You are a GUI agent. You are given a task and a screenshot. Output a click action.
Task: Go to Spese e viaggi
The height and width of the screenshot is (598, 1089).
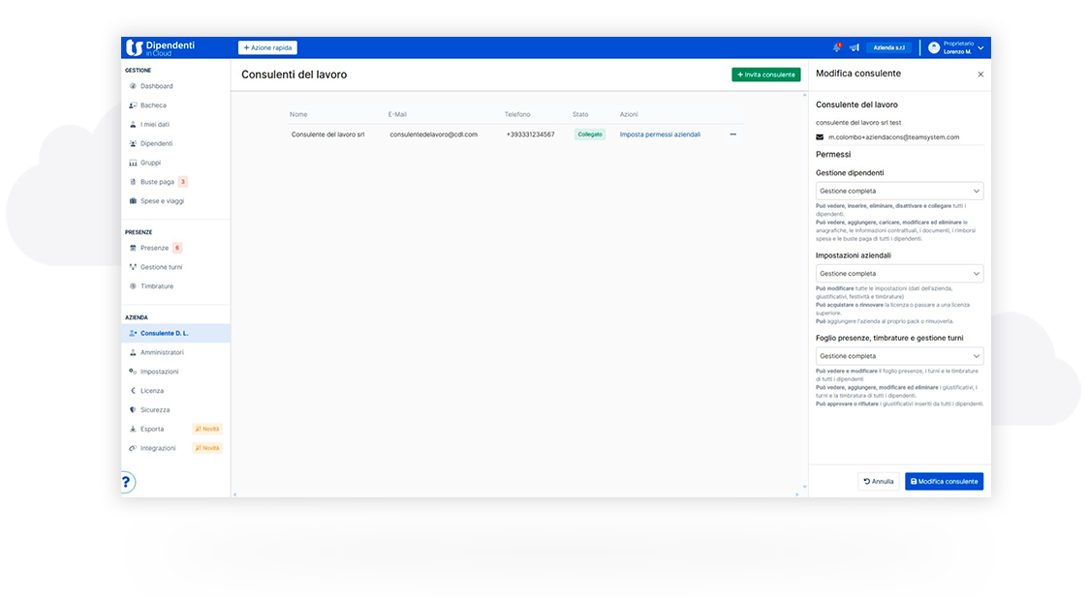162,200
